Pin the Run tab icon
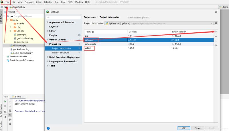229x131 pixels. point(5,117)
